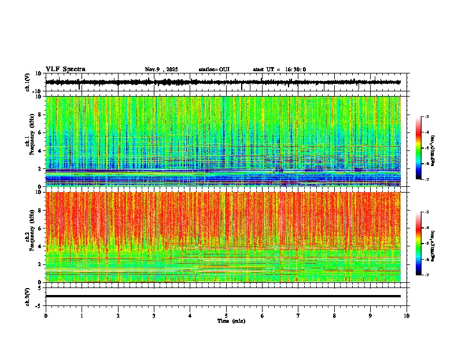Screen dimensions: 458x354
Task: Select the date text "Nov.9 , 2025"
Action: (161, 69)
